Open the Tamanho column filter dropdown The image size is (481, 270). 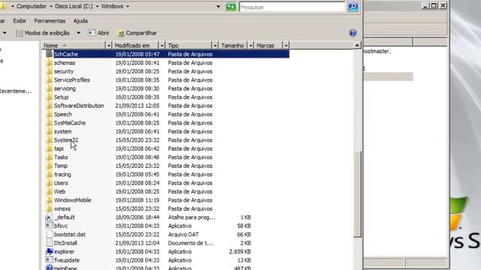tap(250, 46)
